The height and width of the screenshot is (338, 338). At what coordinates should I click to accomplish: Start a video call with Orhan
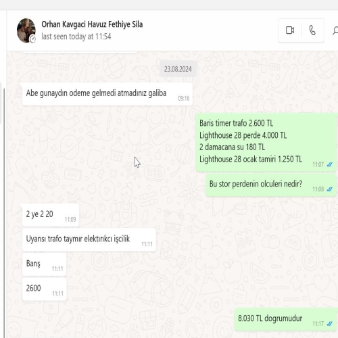pyautogui.click(x=290, y=30)
